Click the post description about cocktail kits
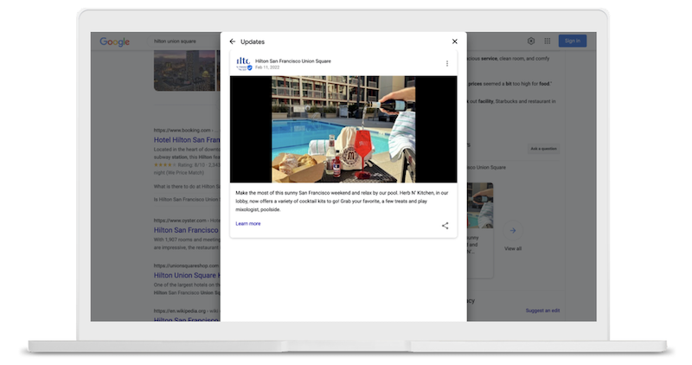The width and height of the screenshot is (692, 365). (342, 202)
